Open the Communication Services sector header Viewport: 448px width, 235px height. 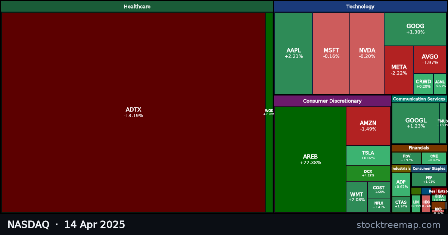pos(419,99)
